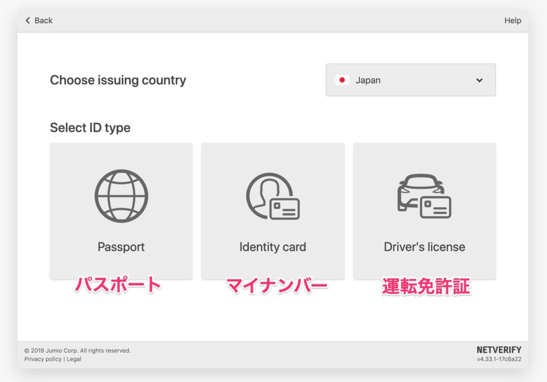Click the car and license icon

click(424, 196)
